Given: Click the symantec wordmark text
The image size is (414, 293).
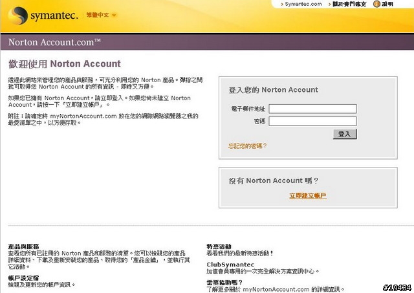Looking at the screenshot, I should [54, 16].
